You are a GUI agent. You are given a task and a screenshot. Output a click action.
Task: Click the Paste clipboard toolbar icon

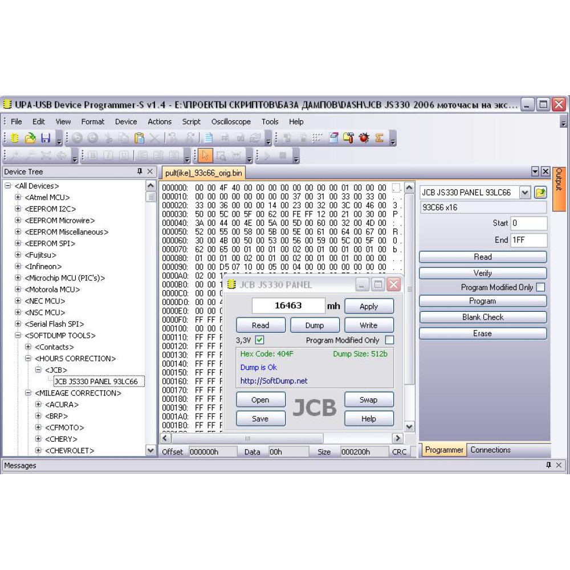(139, 138)
